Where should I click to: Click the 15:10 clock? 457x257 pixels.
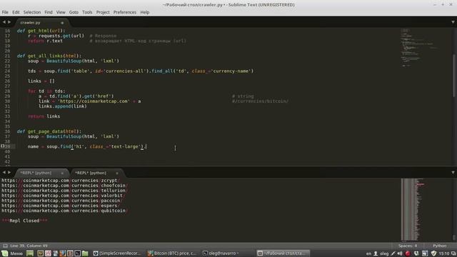click(x=444, y=253)
